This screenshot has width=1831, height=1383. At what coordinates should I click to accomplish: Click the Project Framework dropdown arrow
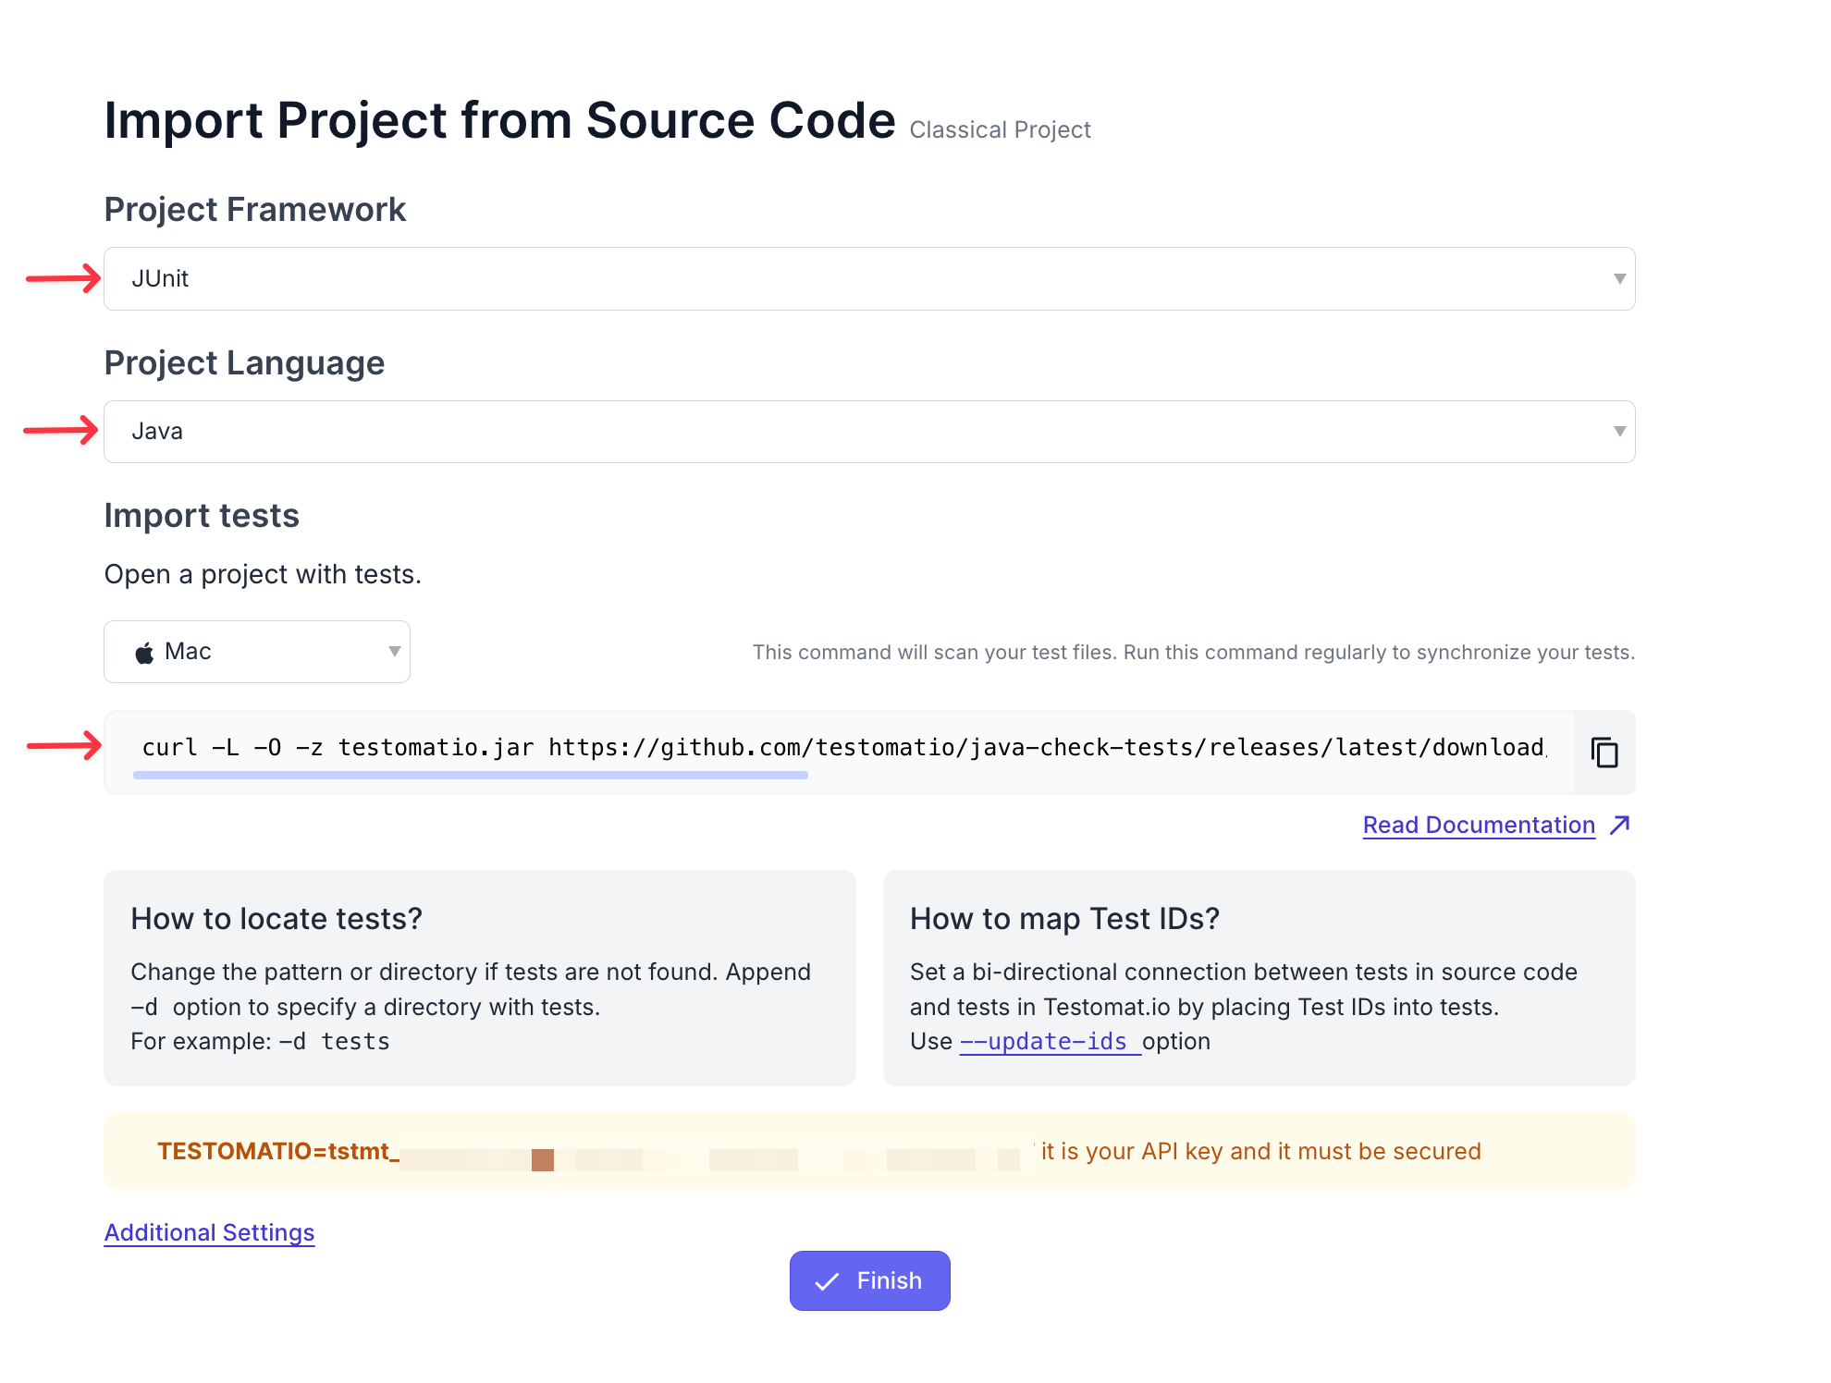pyautogui.click(x=1619, y=278)
